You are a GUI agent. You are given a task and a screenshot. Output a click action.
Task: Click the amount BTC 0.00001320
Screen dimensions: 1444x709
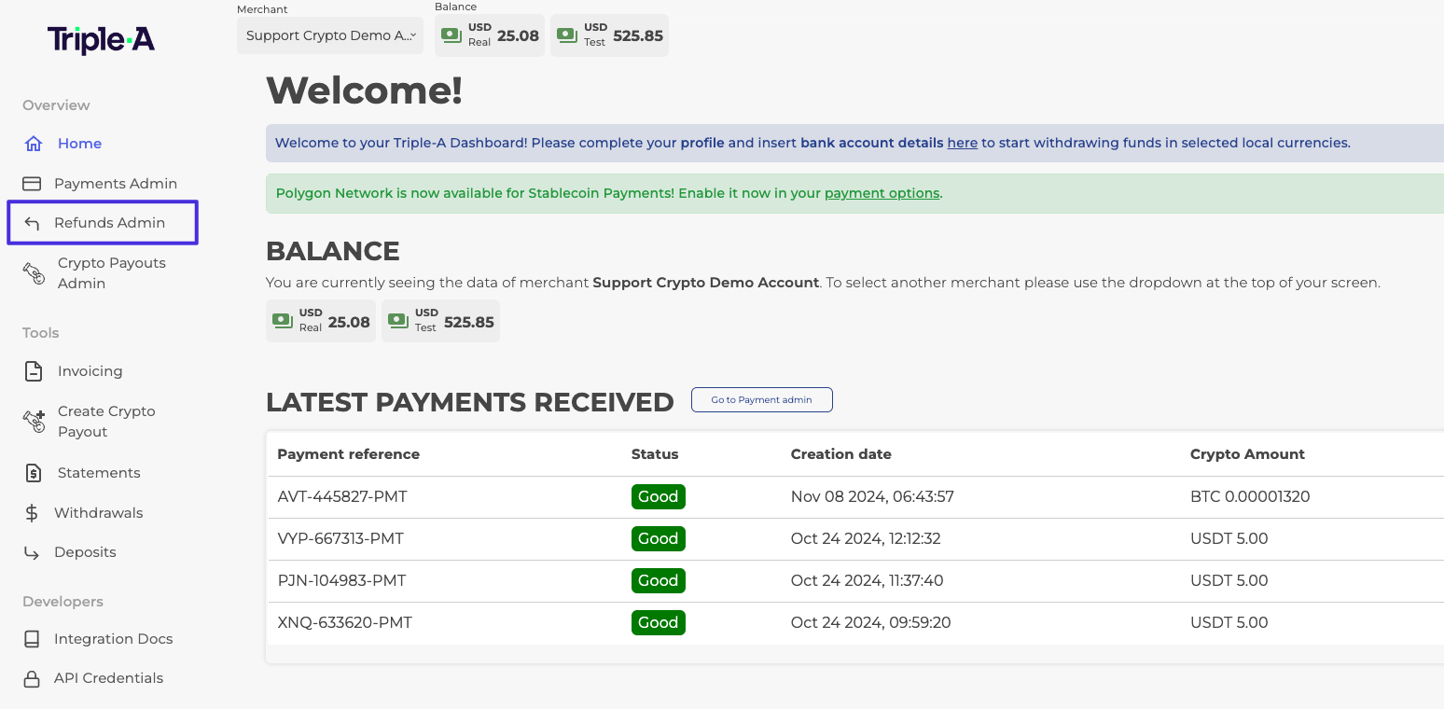[1250, 496]
